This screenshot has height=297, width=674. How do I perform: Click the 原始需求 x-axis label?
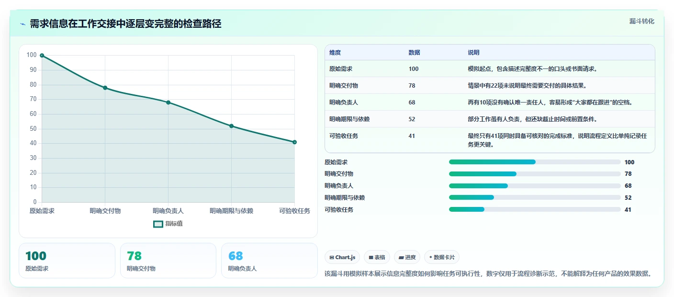(x=42, y=211)
